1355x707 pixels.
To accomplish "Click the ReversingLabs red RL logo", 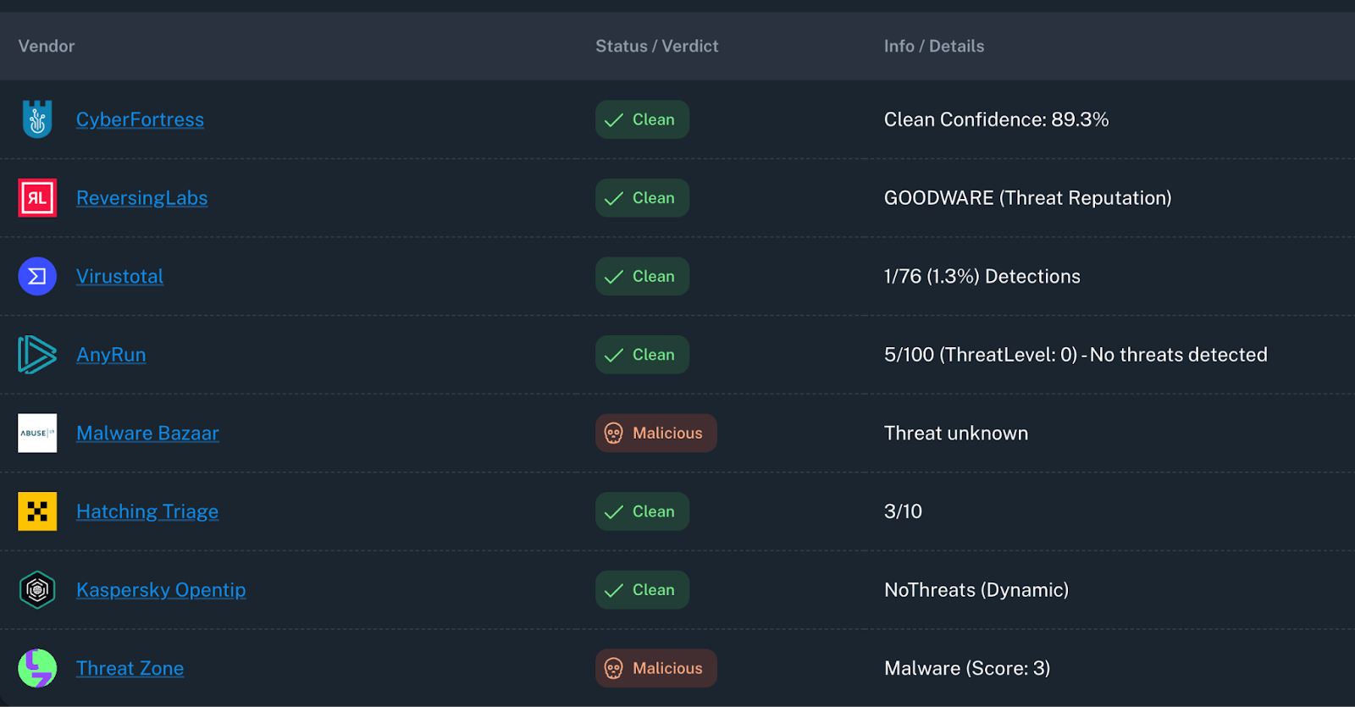I will pos(37,198).
